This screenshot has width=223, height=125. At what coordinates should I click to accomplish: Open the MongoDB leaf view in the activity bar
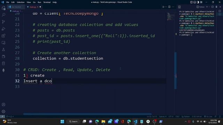pyautogui.click(x=3, y=70)
